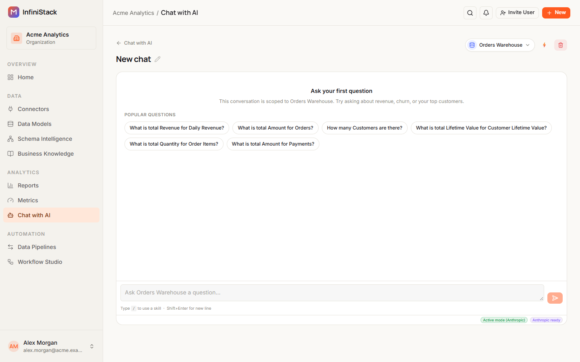Rename chat using pencil icon
580x362 pixels.
coord(157,59)
